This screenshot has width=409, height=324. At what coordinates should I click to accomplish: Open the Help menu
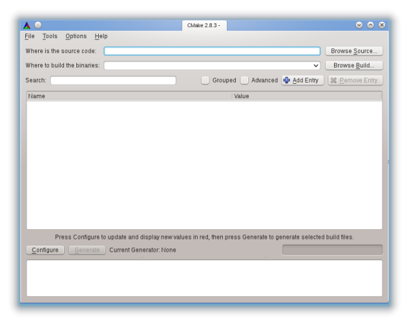[x=101, y=36]
